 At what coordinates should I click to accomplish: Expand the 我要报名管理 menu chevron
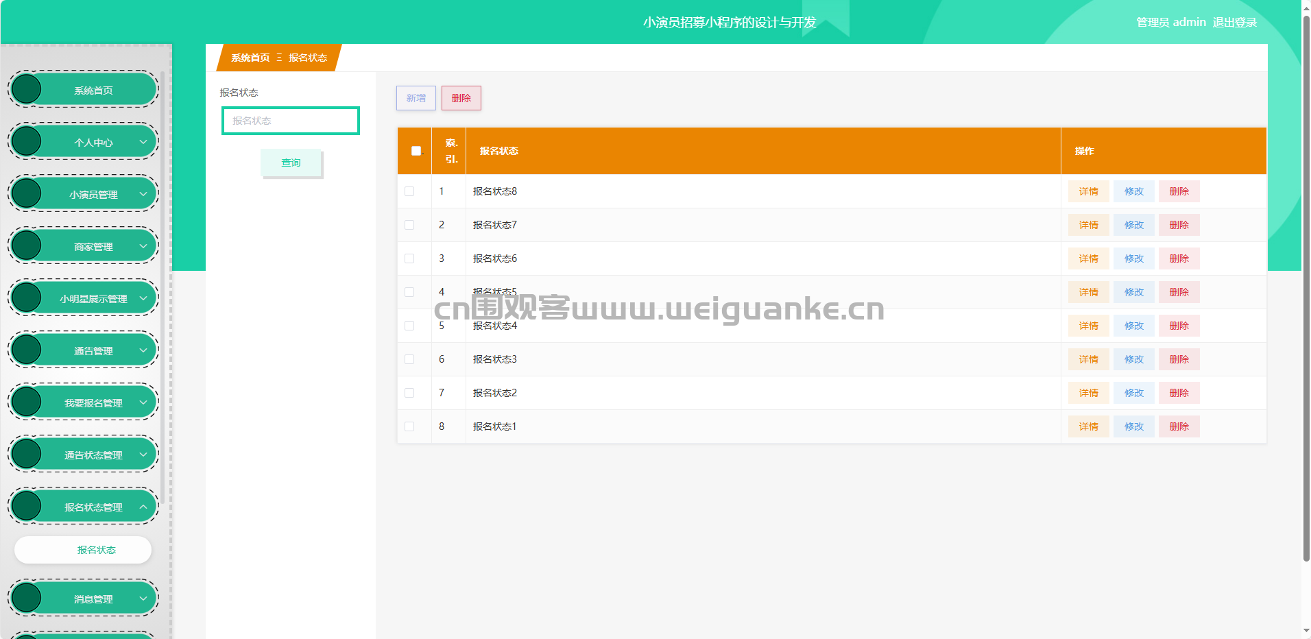pyautogui.click(x=143, y=402)
